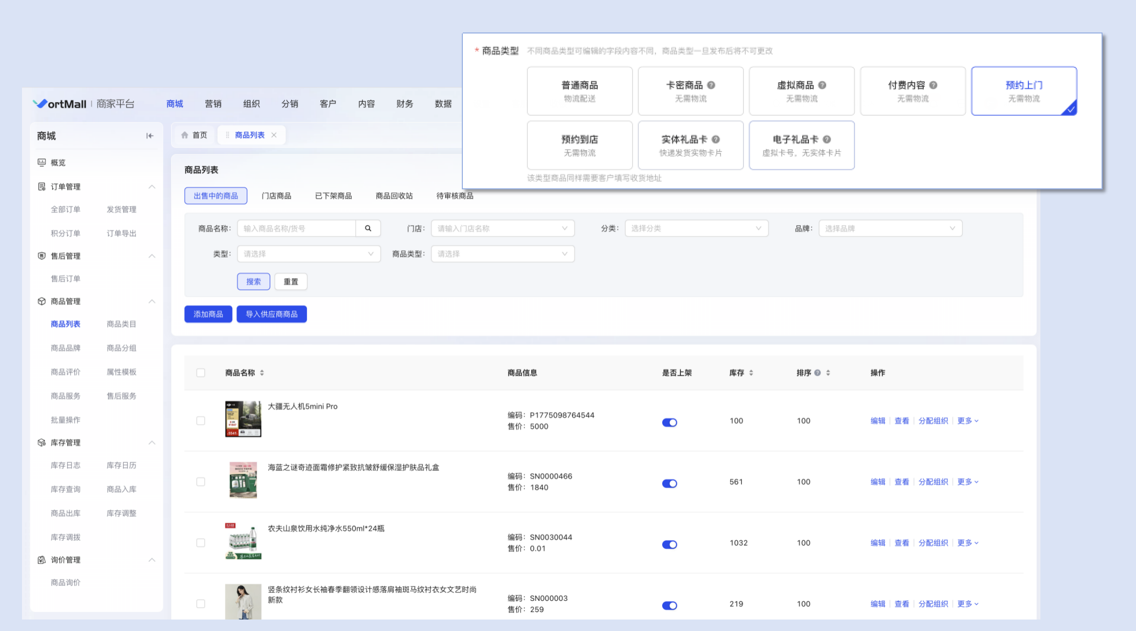Click the 添加商品 button

[208, 314]
